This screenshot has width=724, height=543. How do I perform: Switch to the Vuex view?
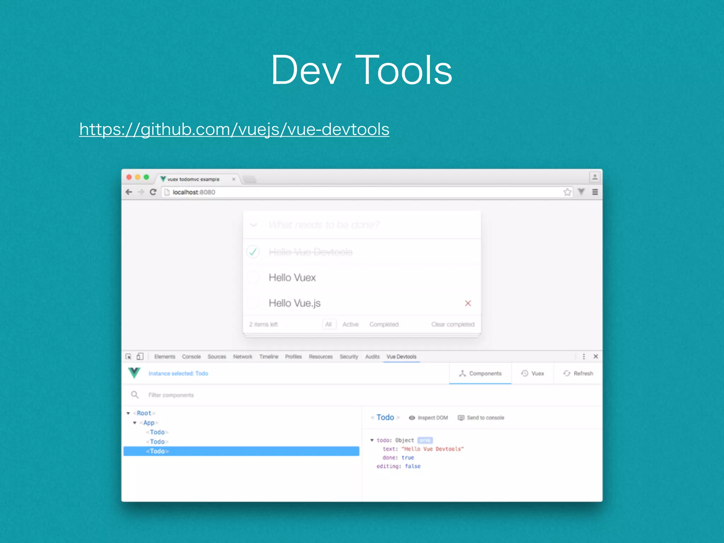(x=532, y=373)
